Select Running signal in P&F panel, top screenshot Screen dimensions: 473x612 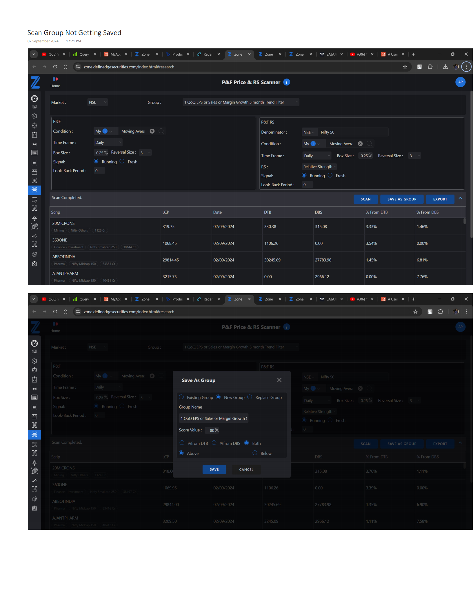(96, 161)
